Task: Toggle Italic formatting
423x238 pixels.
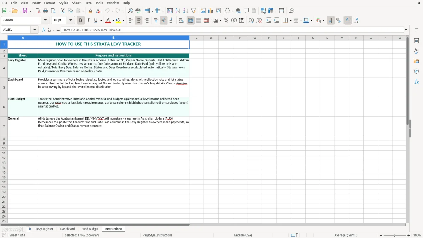Action: click(88, 20)
